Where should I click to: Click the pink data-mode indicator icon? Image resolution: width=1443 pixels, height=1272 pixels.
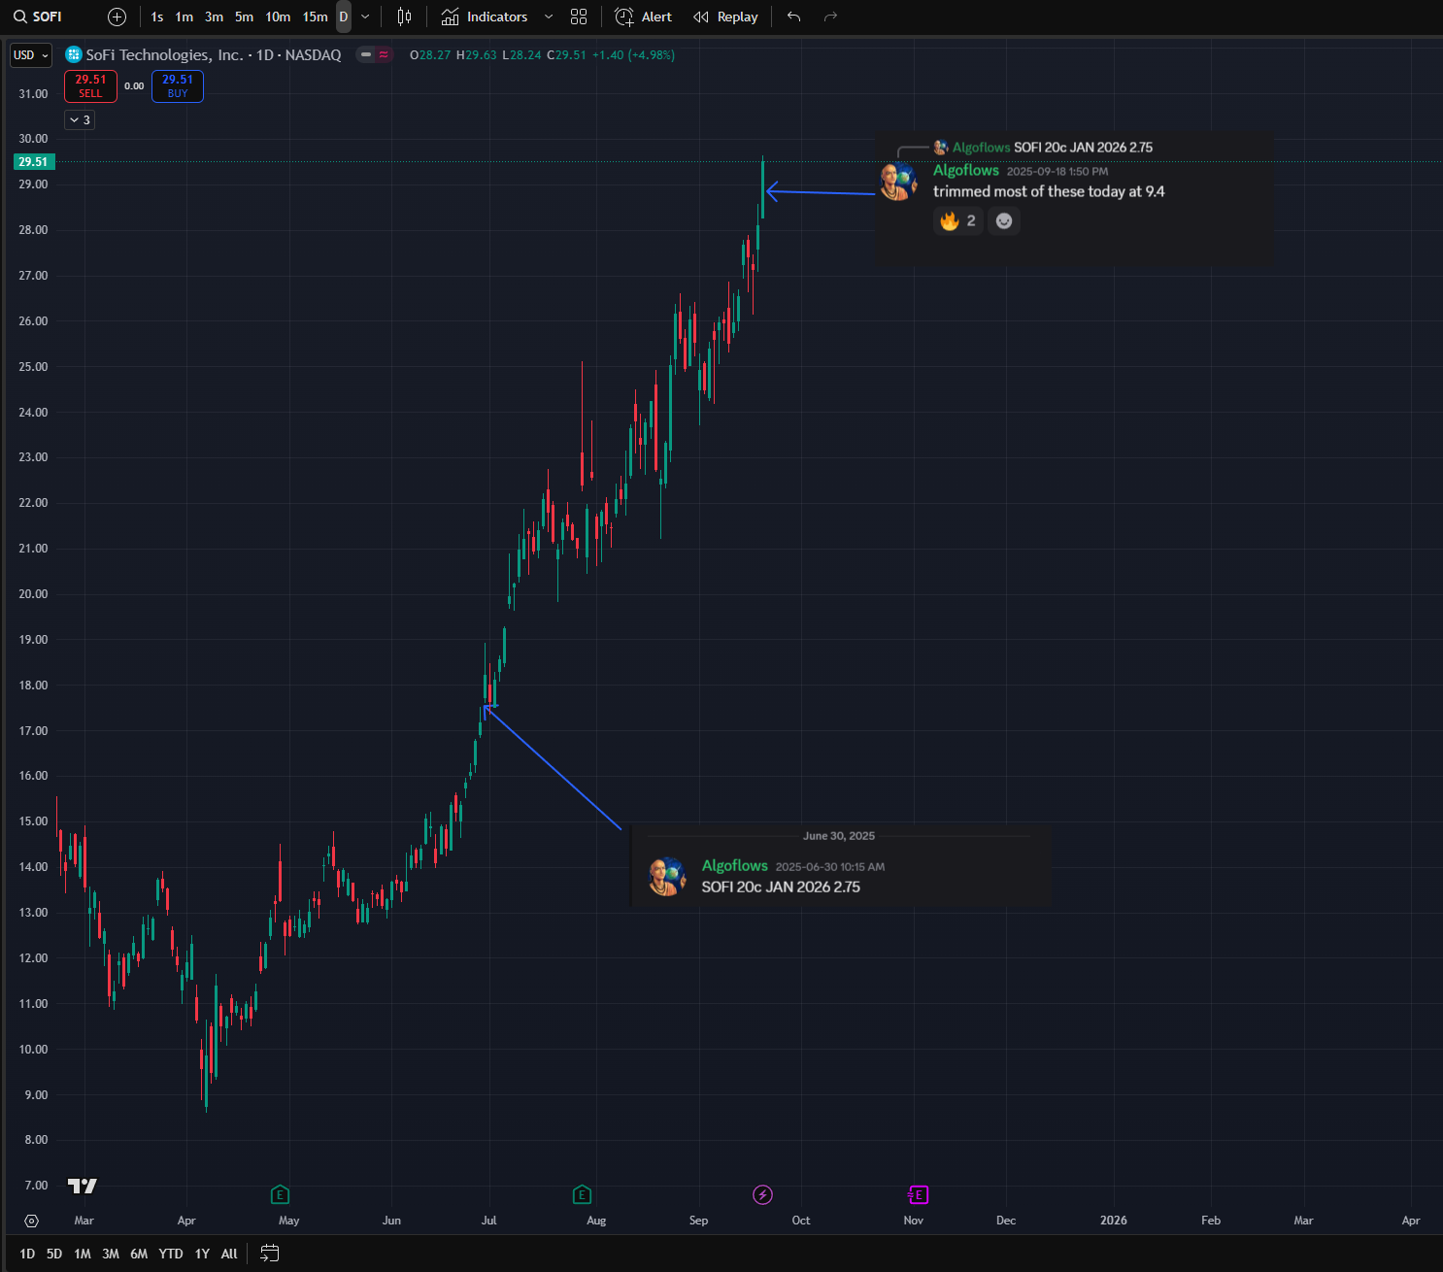click(x=385, y=55)
